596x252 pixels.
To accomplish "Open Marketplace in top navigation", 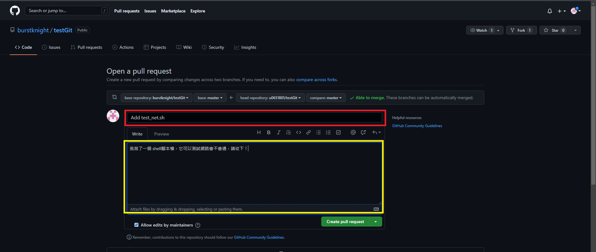I will 173,11.
